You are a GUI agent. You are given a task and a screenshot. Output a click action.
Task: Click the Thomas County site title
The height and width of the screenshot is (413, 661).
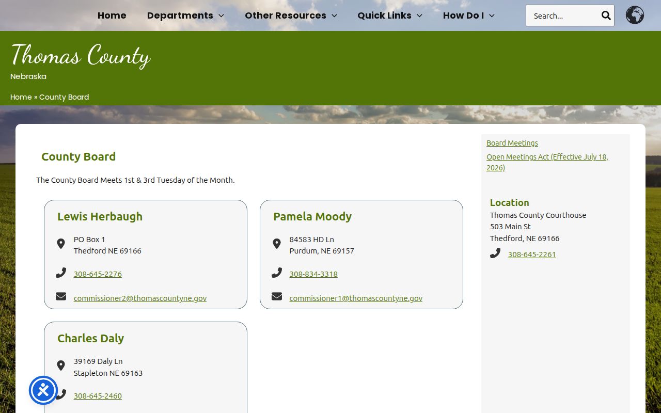(x=81, y=56)
